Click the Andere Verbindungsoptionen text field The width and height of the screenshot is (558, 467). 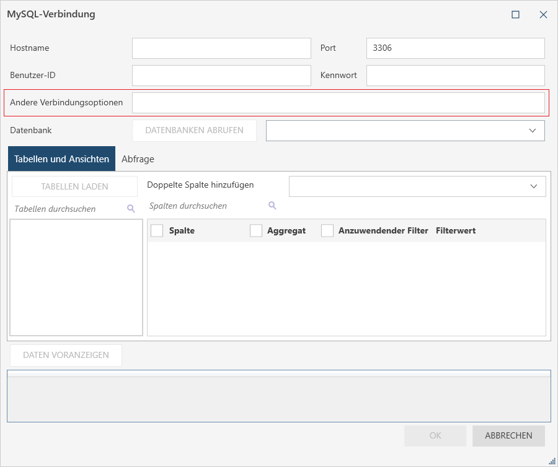point(338,103)
